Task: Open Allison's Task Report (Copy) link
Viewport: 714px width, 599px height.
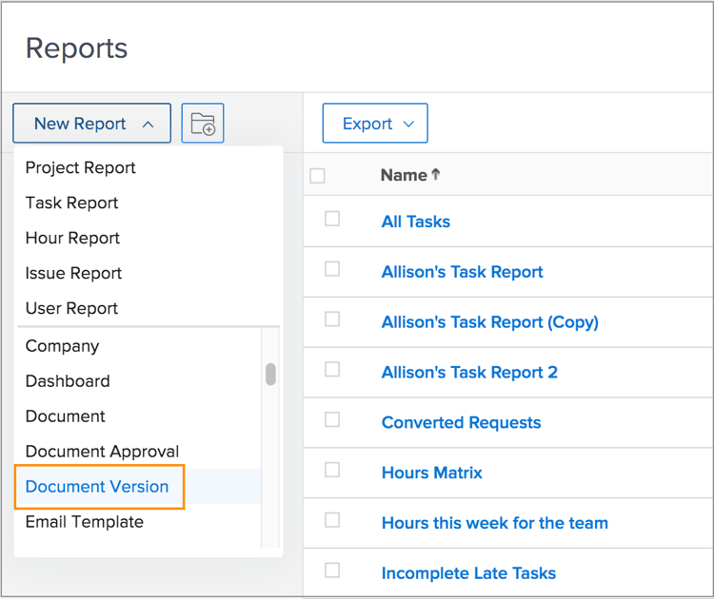Action: (x=489, y=321)
